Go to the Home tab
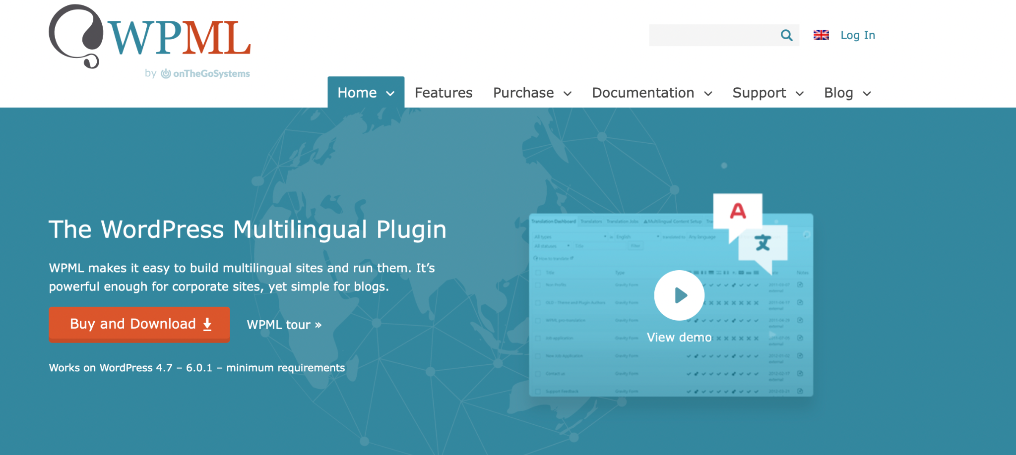 [x=357, y=93]
